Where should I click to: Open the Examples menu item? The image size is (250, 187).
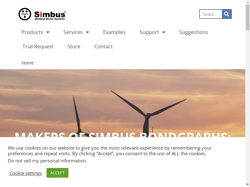(114, 32)
